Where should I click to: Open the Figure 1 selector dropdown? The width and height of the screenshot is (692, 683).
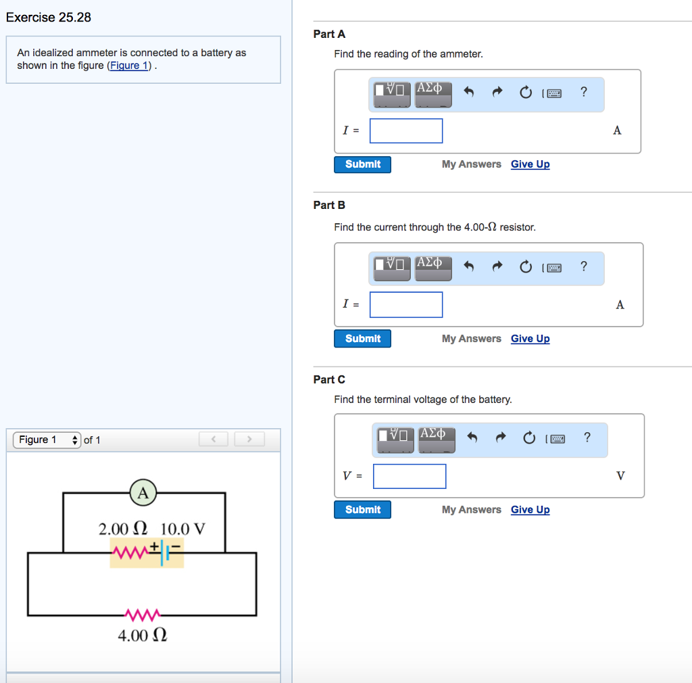click(x=46, y=440)
